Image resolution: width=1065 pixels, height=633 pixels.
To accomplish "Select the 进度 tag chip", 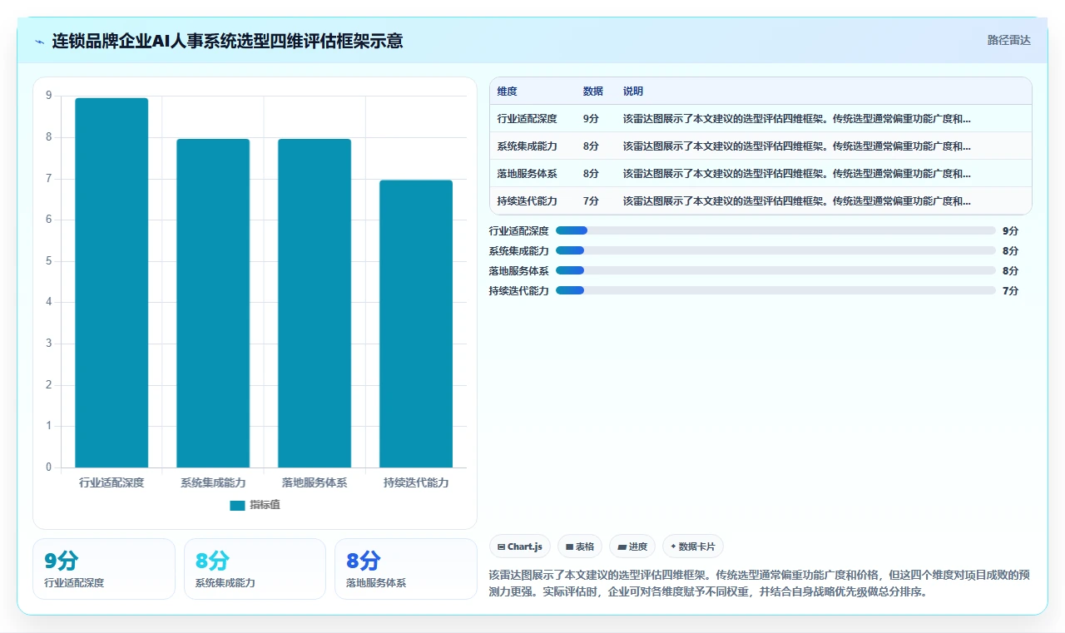I will pyautogui.click(x=632, y=546).
